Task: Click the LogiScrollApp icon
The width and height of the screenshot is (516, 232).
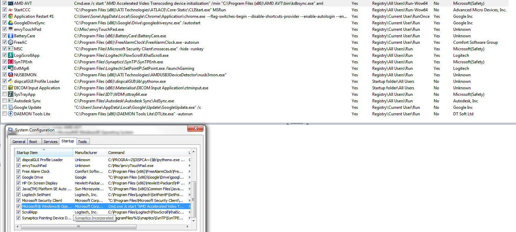Action: pyautogui.click(x=11, y=55)
